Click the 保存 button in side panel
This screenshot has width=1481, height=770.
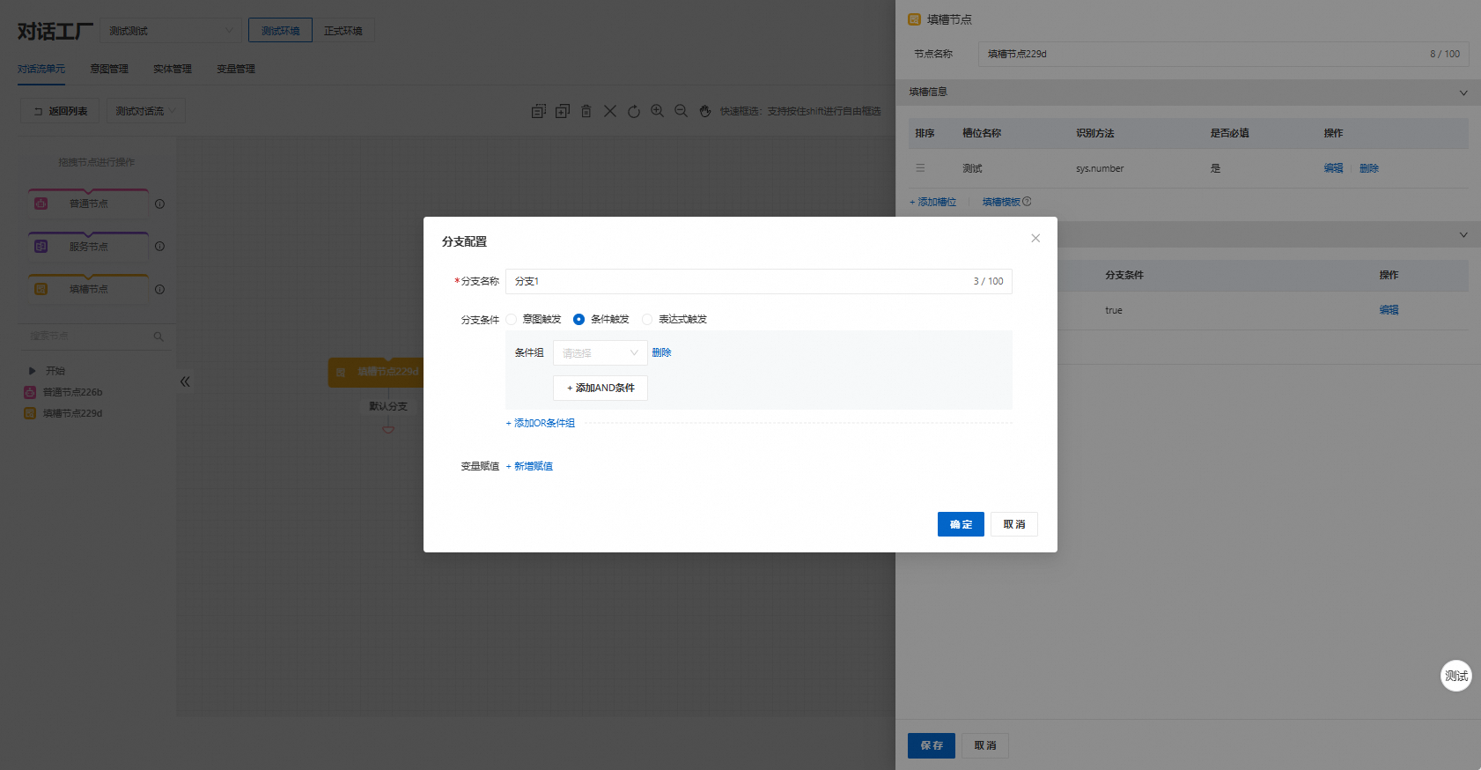pos(932,745)
